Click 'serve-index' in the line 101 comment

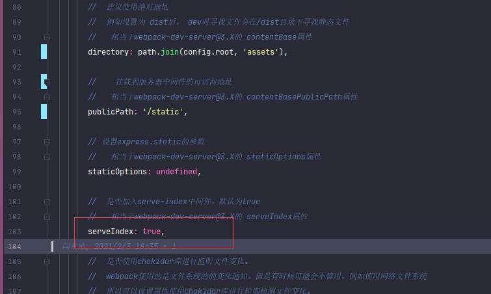tap(162, 202)
